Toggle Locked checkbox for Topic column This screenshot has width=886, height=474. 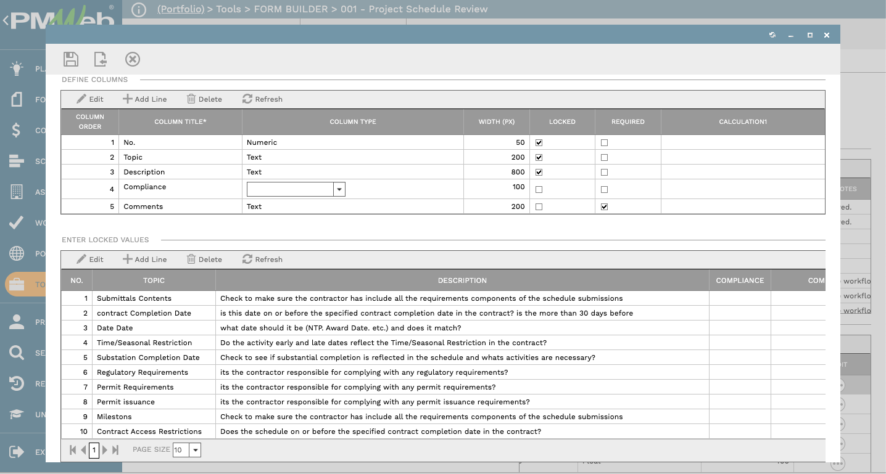[539, 157]
